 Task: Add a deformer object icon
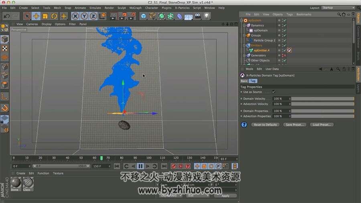[x=180, y=16]
